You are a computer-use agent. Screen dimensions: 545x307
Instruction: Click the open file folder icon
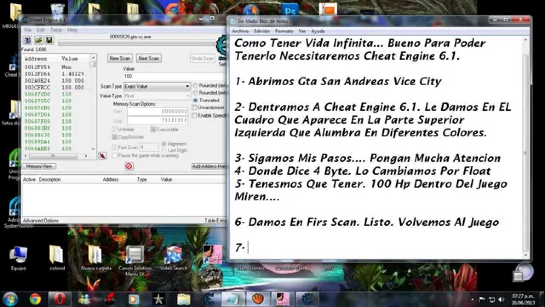[x=39, y=40]
